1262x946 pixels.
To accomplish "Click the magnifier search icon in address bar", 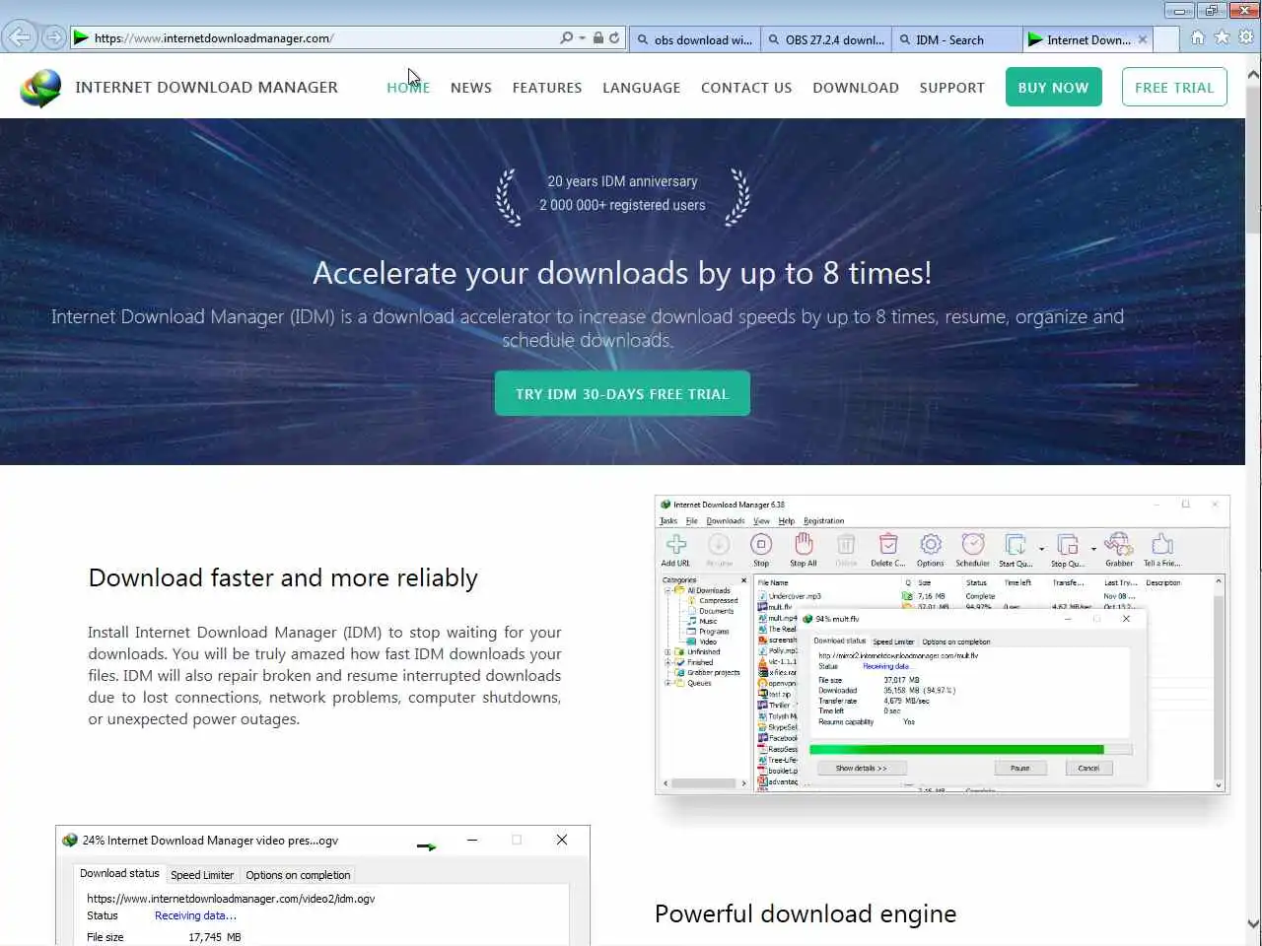I will point(566,38).
